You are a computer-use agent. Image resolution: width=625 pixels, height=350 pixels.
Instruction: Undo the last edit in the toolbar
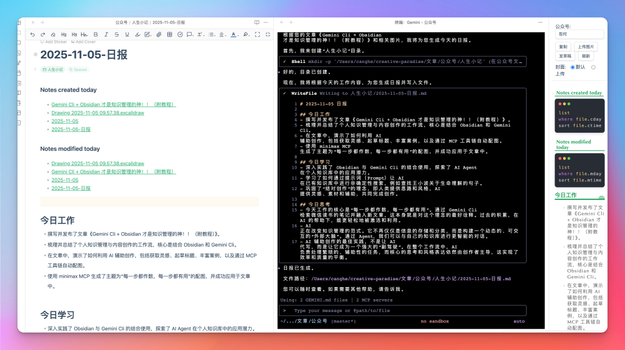(x=32, y=35)
